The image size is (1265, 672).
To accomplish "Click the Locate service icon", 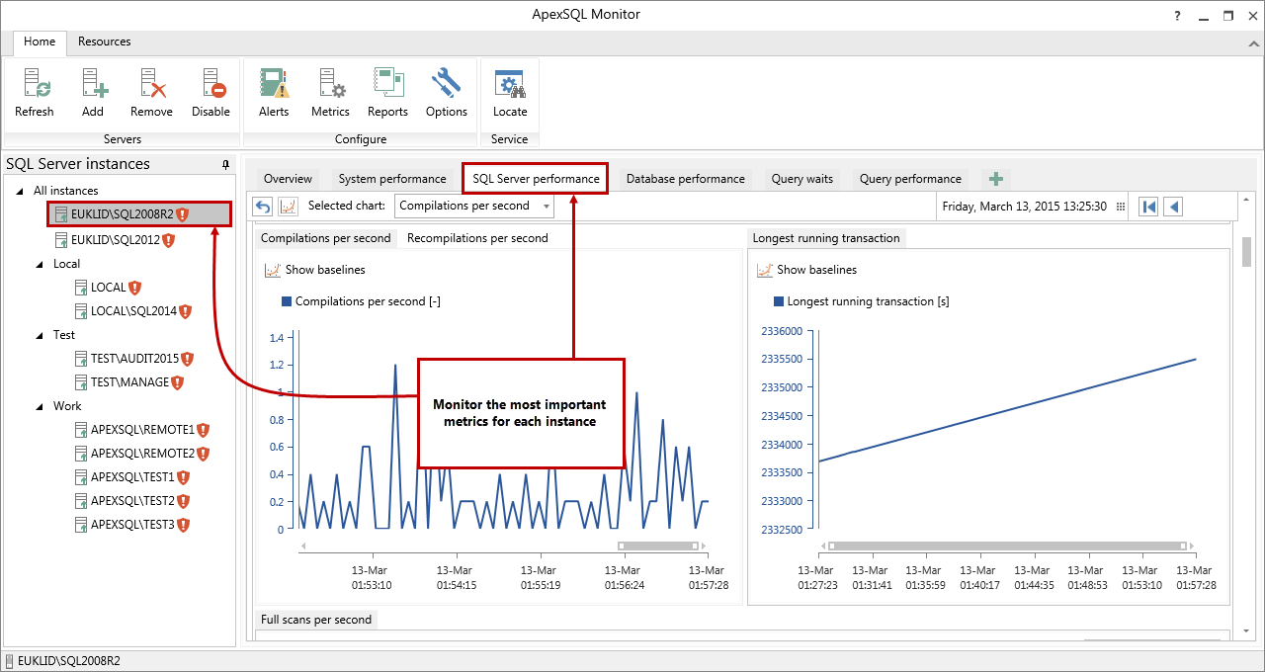I will [510, 84].
